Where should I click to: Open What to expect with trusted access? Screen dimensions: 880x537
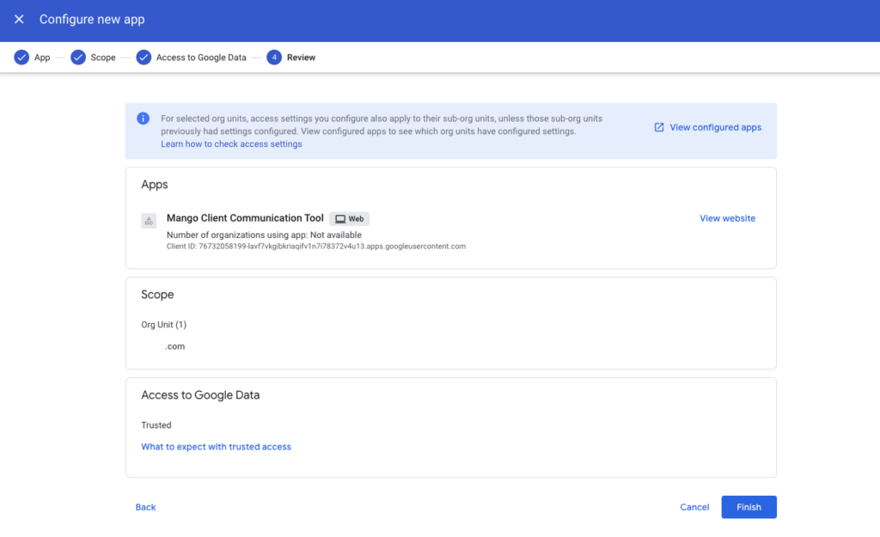coord(216,447)
